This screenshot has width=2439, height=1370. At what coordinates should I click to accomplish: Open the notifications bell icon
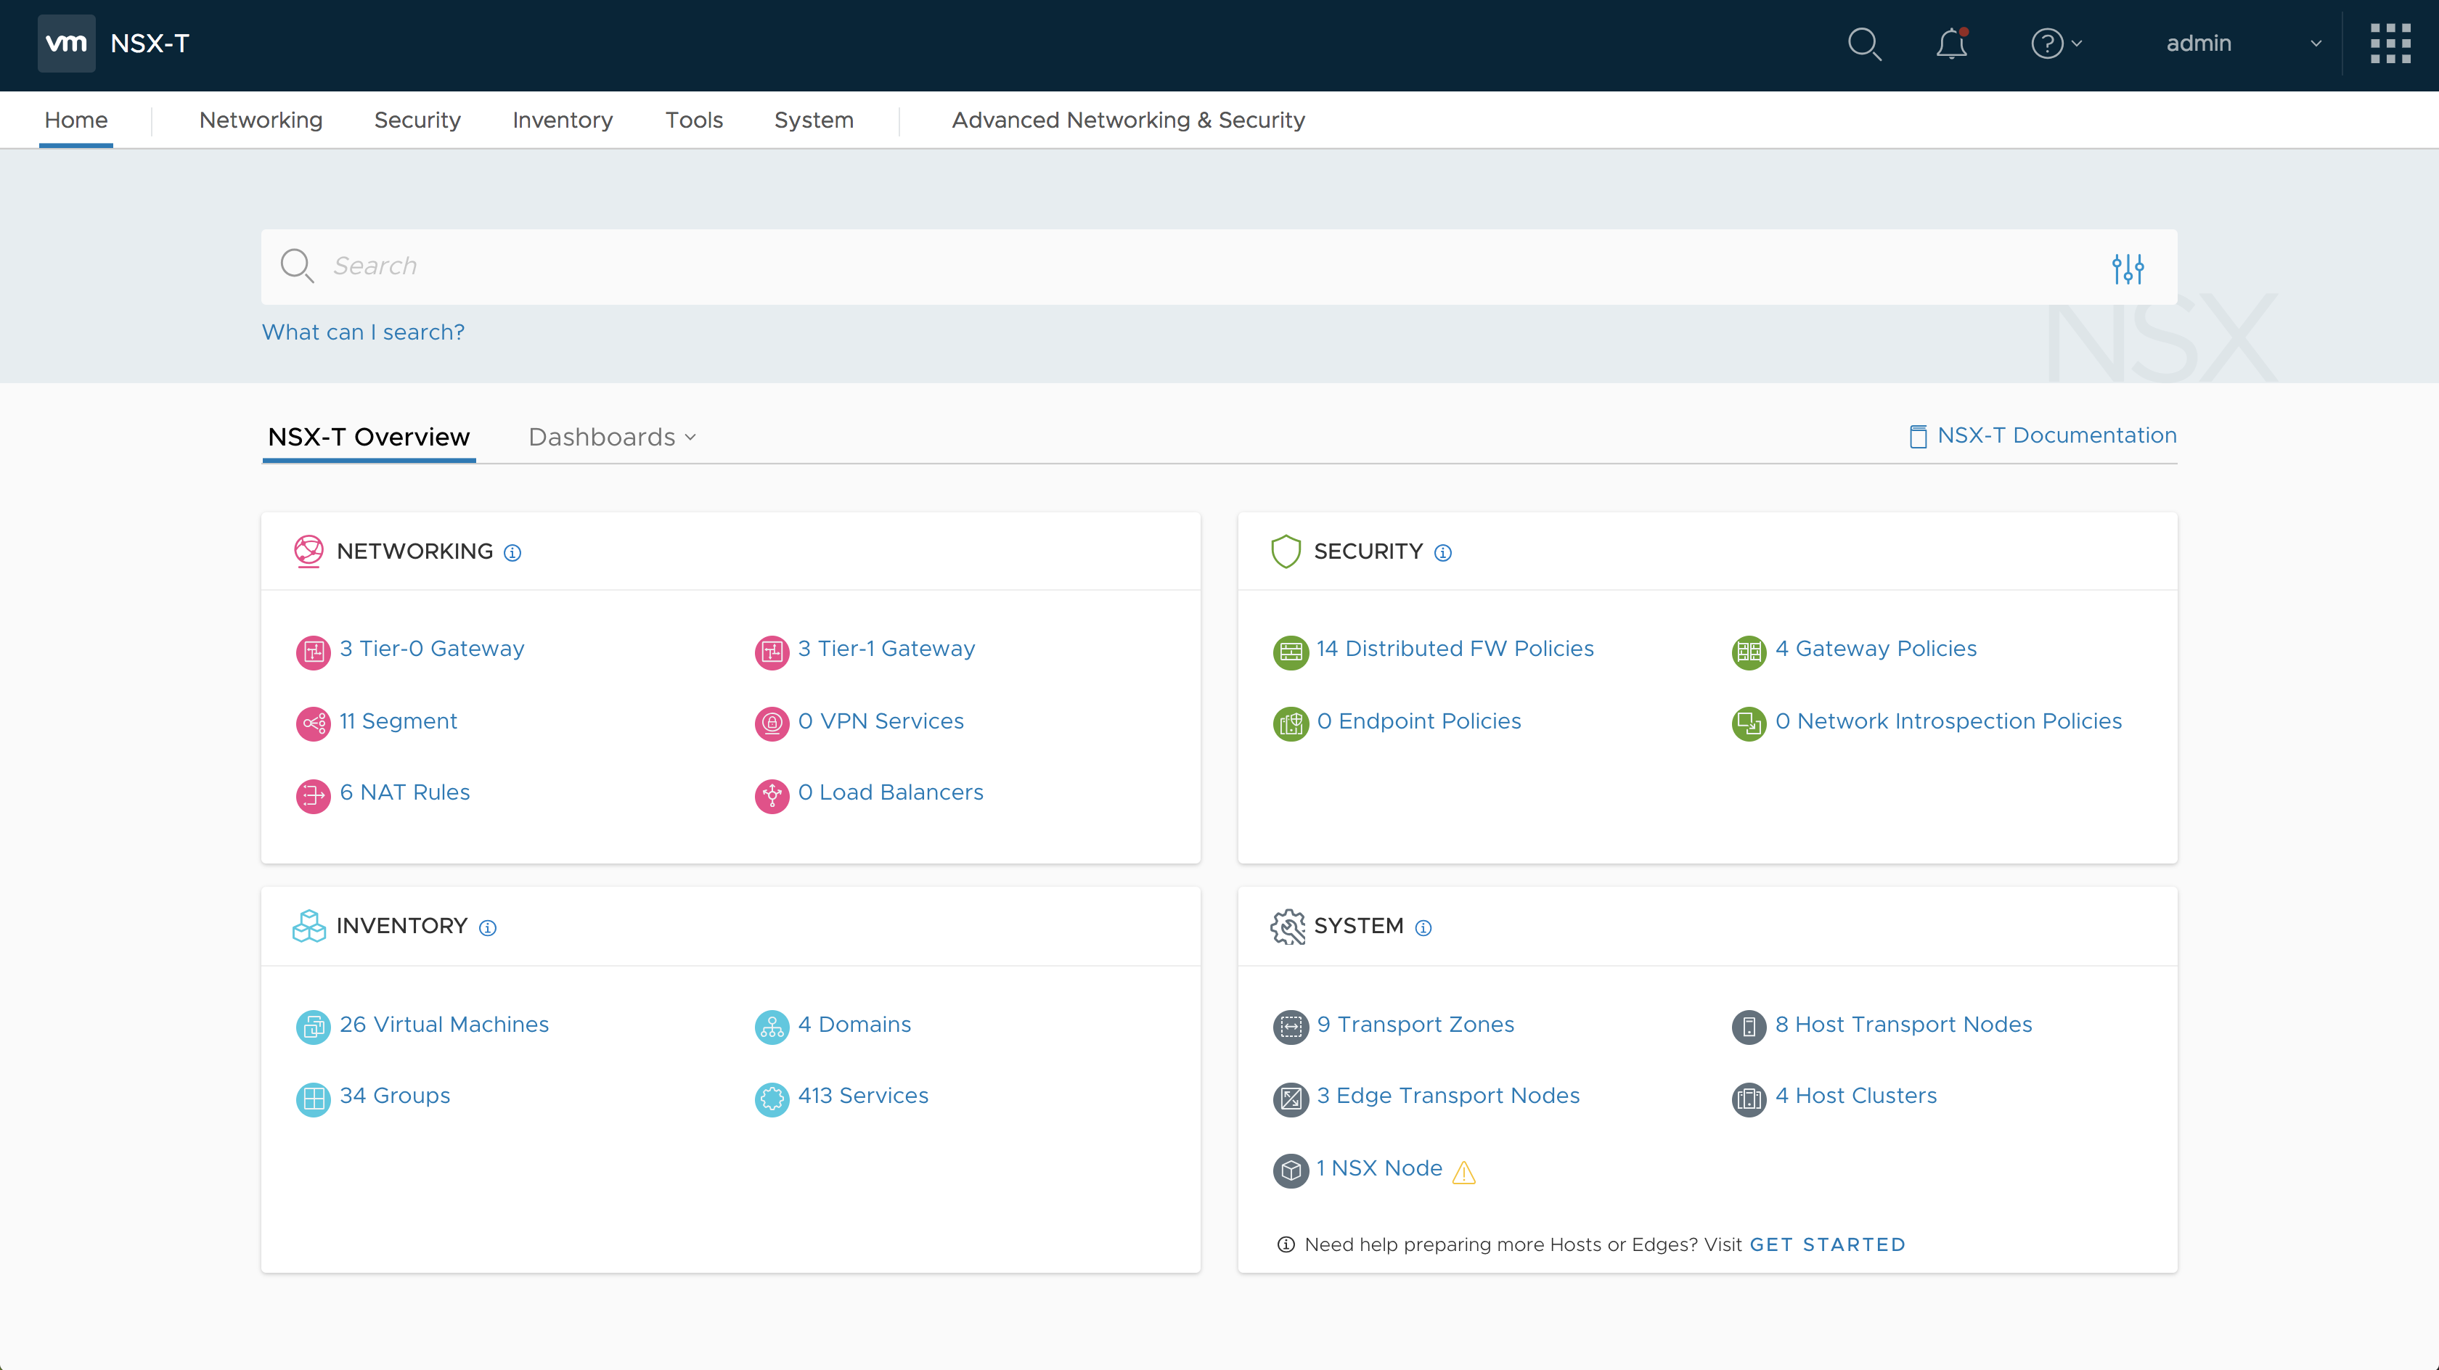pyautogui.click(x=1951, y=44)
